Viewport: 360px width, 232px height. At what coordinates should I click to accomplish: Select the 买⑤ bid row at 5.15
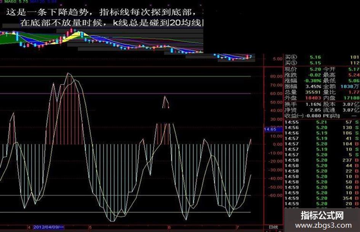(x=322, y=63)
